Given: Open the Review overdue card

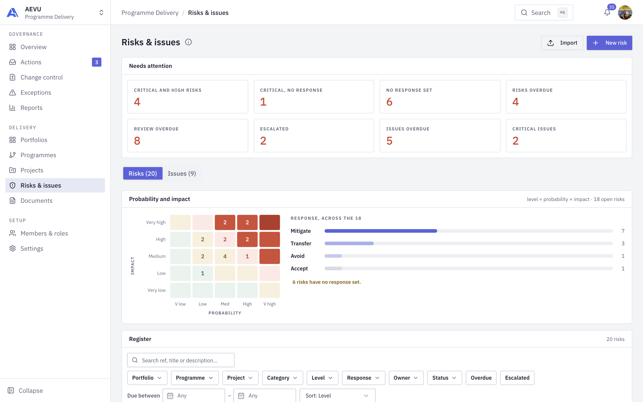Looking at the screenshot, I should click(x=188, y=135).
